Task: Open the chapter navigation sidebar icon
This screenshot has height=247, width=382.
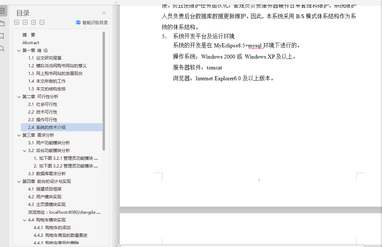Action: 2,23
